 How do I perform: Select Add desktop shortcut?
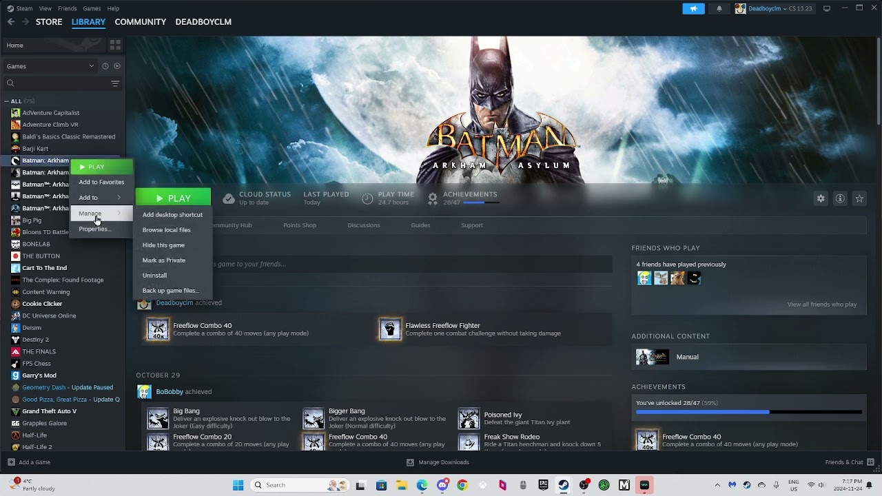tap(172, 215)
